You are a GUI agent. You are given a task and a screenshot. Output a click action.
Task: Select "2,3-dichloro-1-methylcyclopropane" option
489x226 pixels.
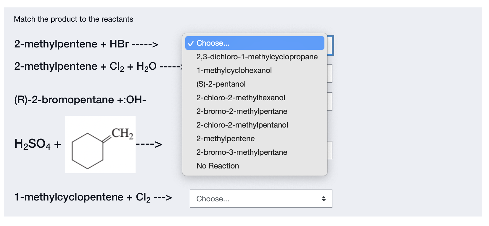coord(257,57)
